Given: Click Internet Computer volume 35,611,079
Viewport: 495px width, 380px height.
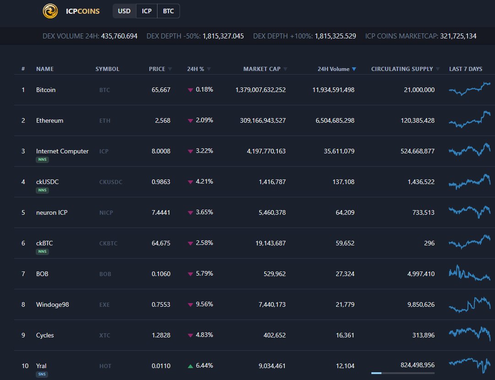Looking at the screenshot, I should click(x=339, y=151).
